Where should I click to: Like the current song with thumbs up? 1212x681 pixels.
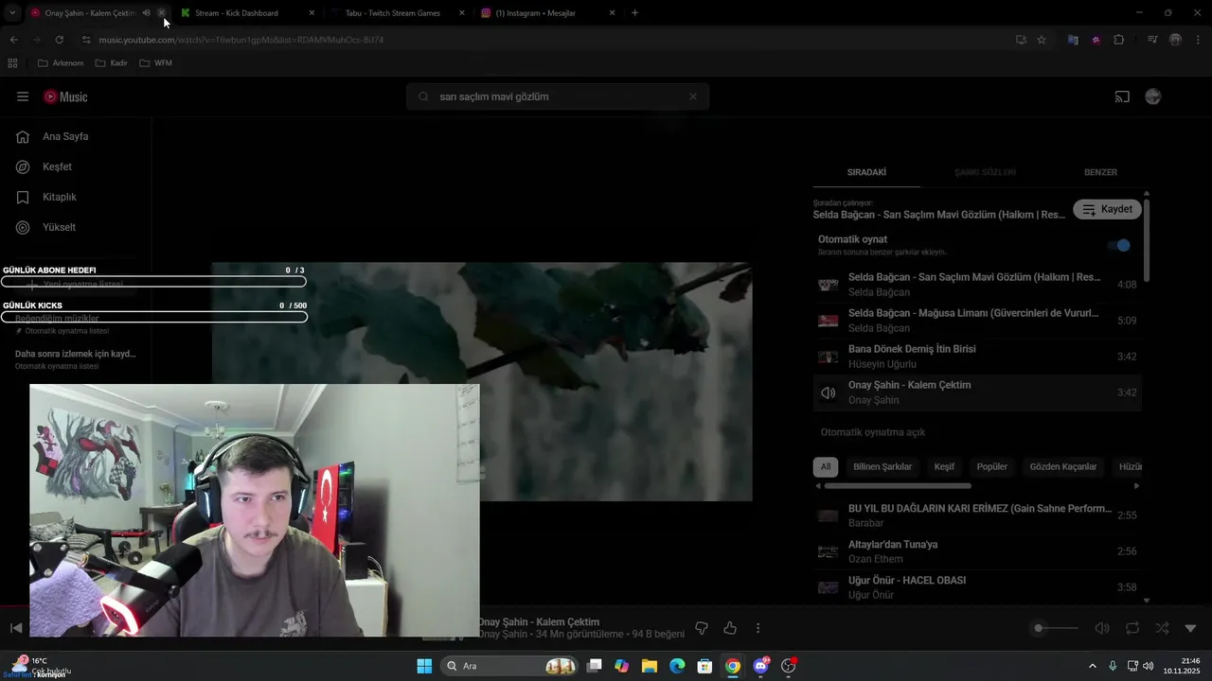click(730, 628)
